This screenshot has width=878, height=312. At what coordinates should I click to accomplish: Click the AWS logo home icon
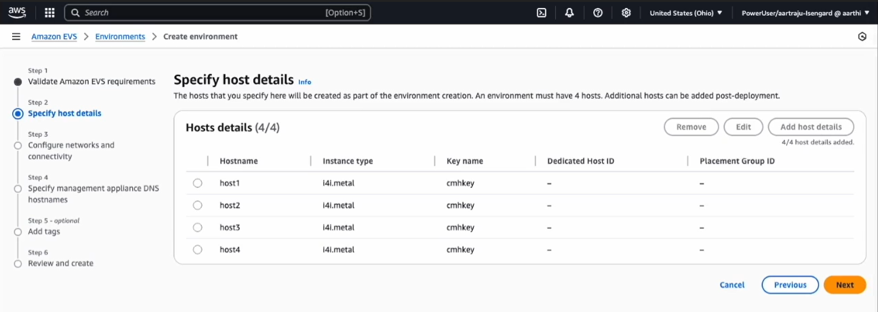click(x=17, y=12)
